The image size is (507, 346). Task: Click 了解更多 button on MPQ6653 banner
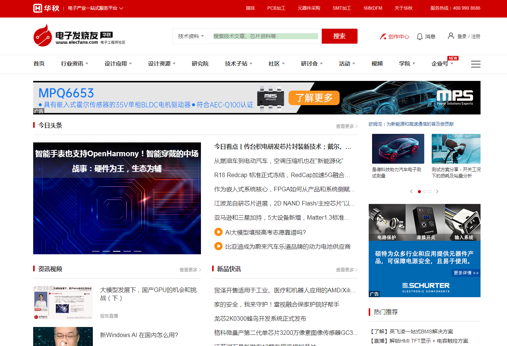(314, 98)
